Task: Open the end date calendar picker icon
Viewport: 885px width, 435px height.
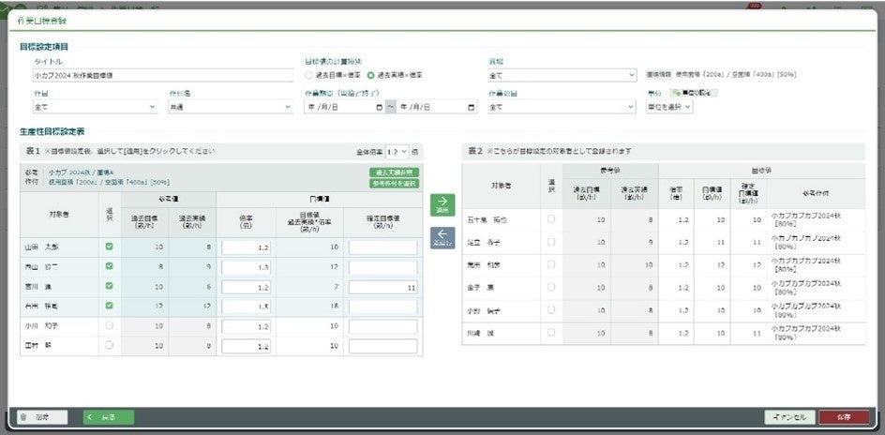Action: click(x=472, y=107)
